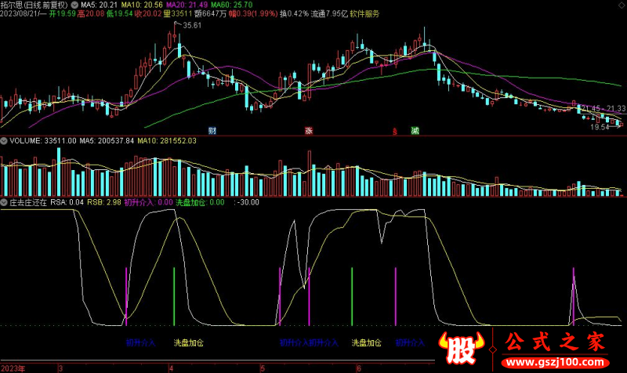Click the float shares 流通7.95亿

coord(329,13)
